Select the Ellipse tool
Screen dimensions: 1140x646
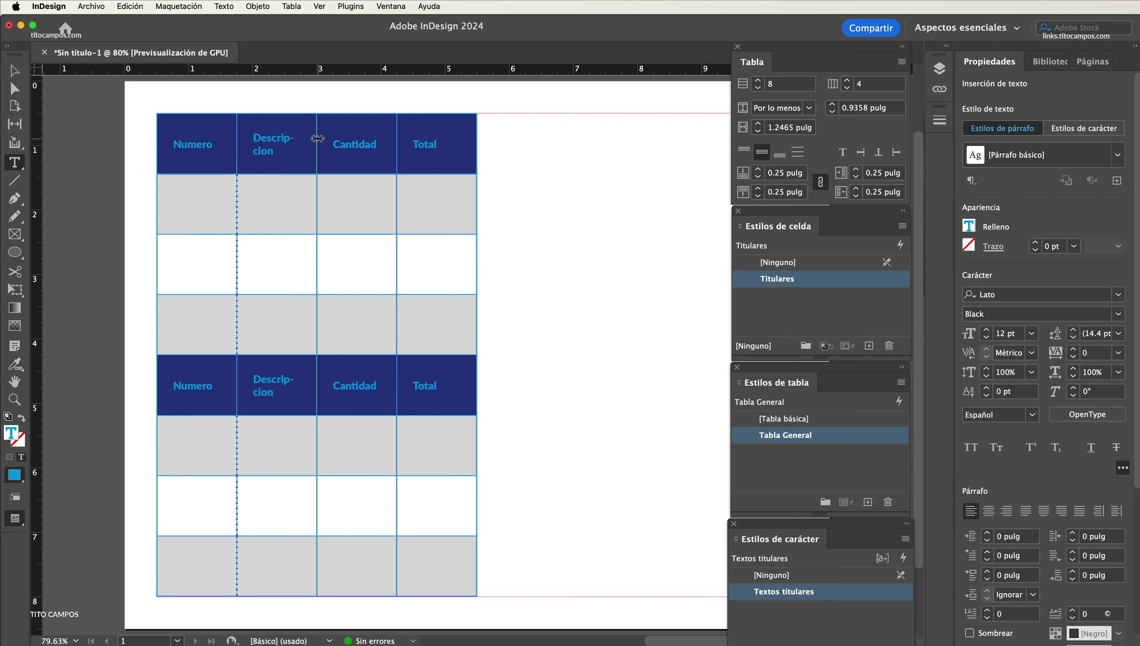pyautogui.click(x=14, y=252)
